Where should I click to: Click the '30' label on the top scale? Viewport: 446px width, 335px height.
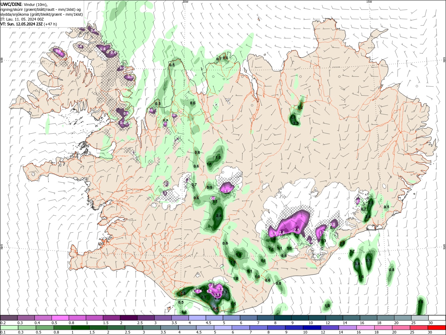click(x=430, y=323)
